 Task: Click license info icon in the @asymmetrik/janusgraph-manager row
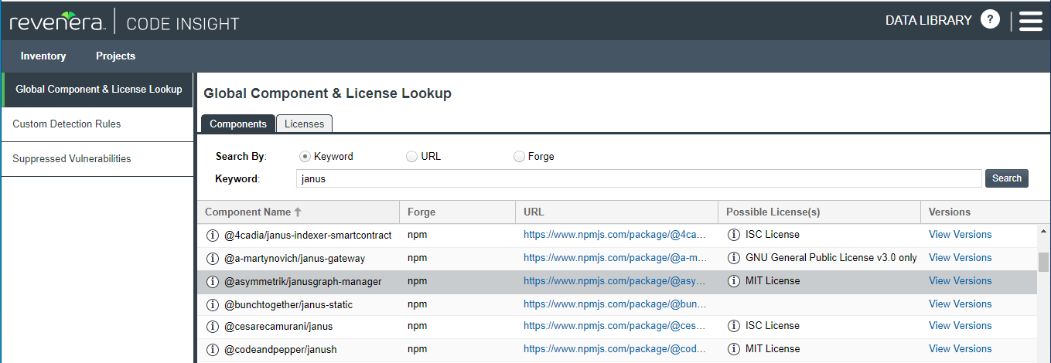[x=734, y=281]
